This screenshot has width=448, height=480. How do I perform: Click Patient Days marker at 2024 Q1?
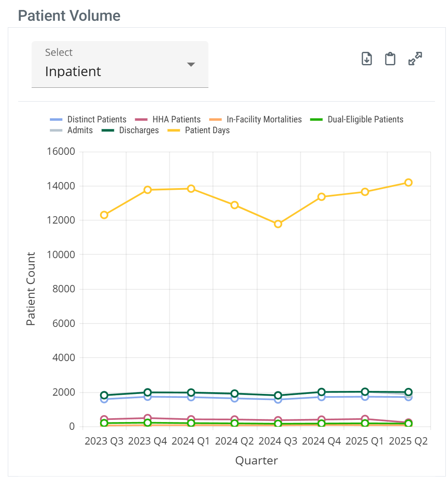pos(191,189)
